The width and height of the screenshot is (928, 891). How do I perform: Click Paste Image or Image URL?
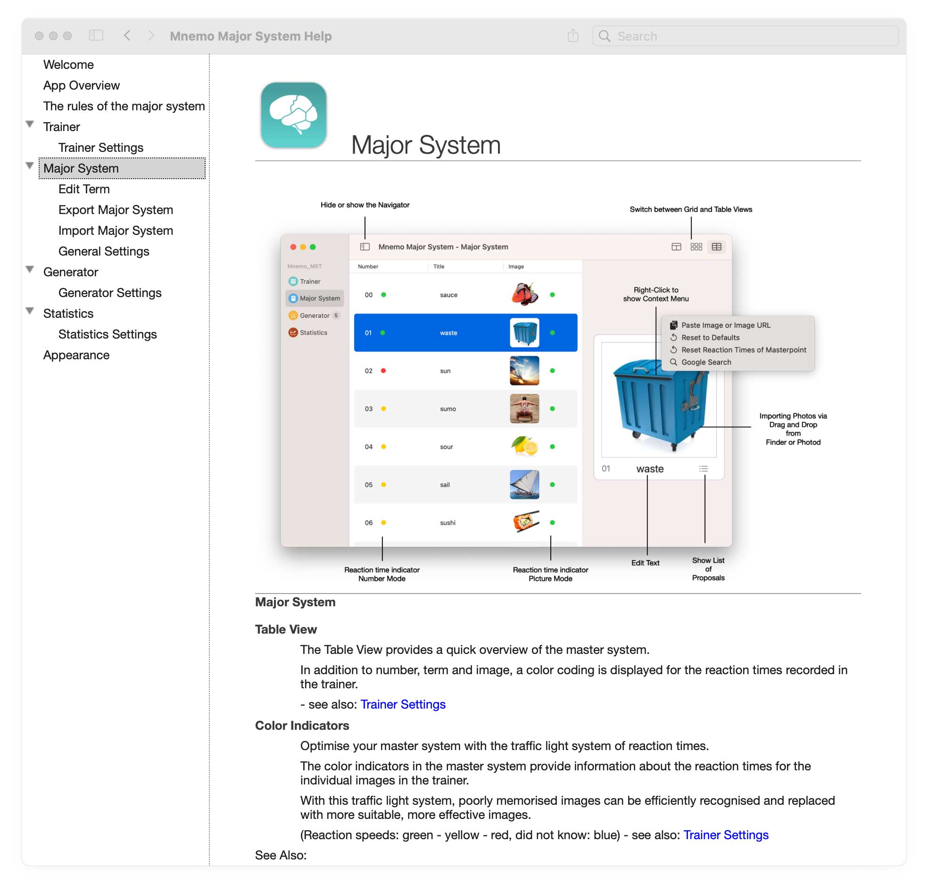[x=726, y=325]
